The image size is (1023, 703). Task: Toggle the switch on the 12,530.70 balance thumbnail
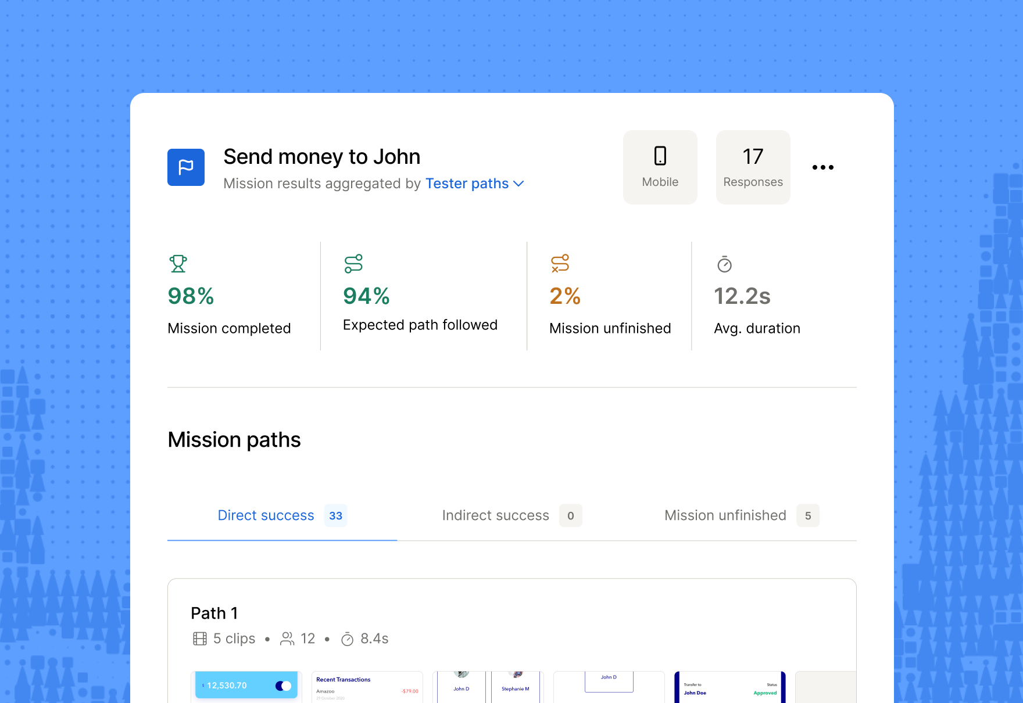point(283,686)
